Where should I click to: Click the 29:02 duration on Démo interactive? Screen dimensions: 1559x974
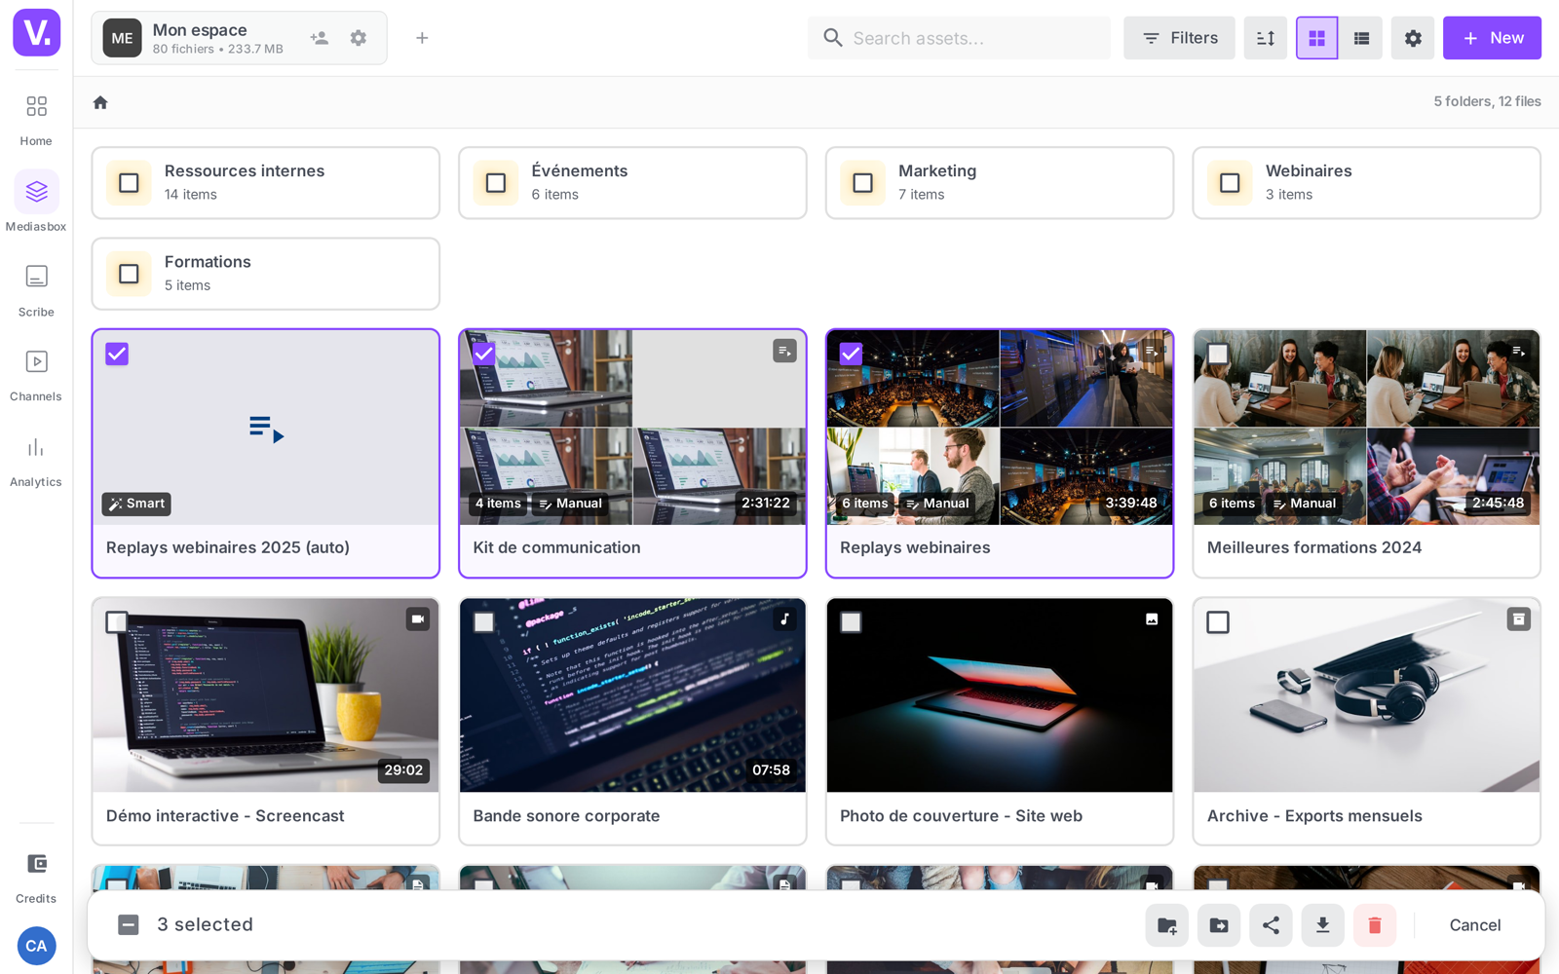(x=403, y=770)
